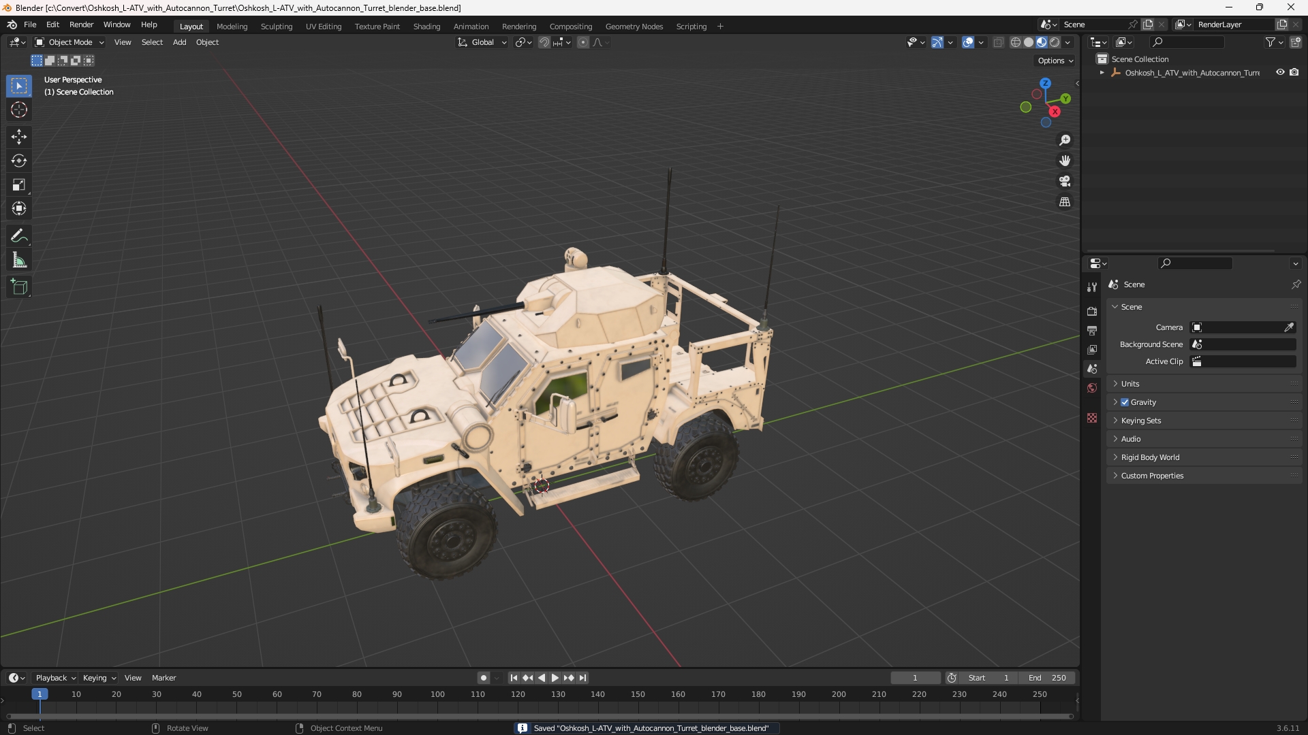Open Global transform orientation dropdown

tap(482, 42)
